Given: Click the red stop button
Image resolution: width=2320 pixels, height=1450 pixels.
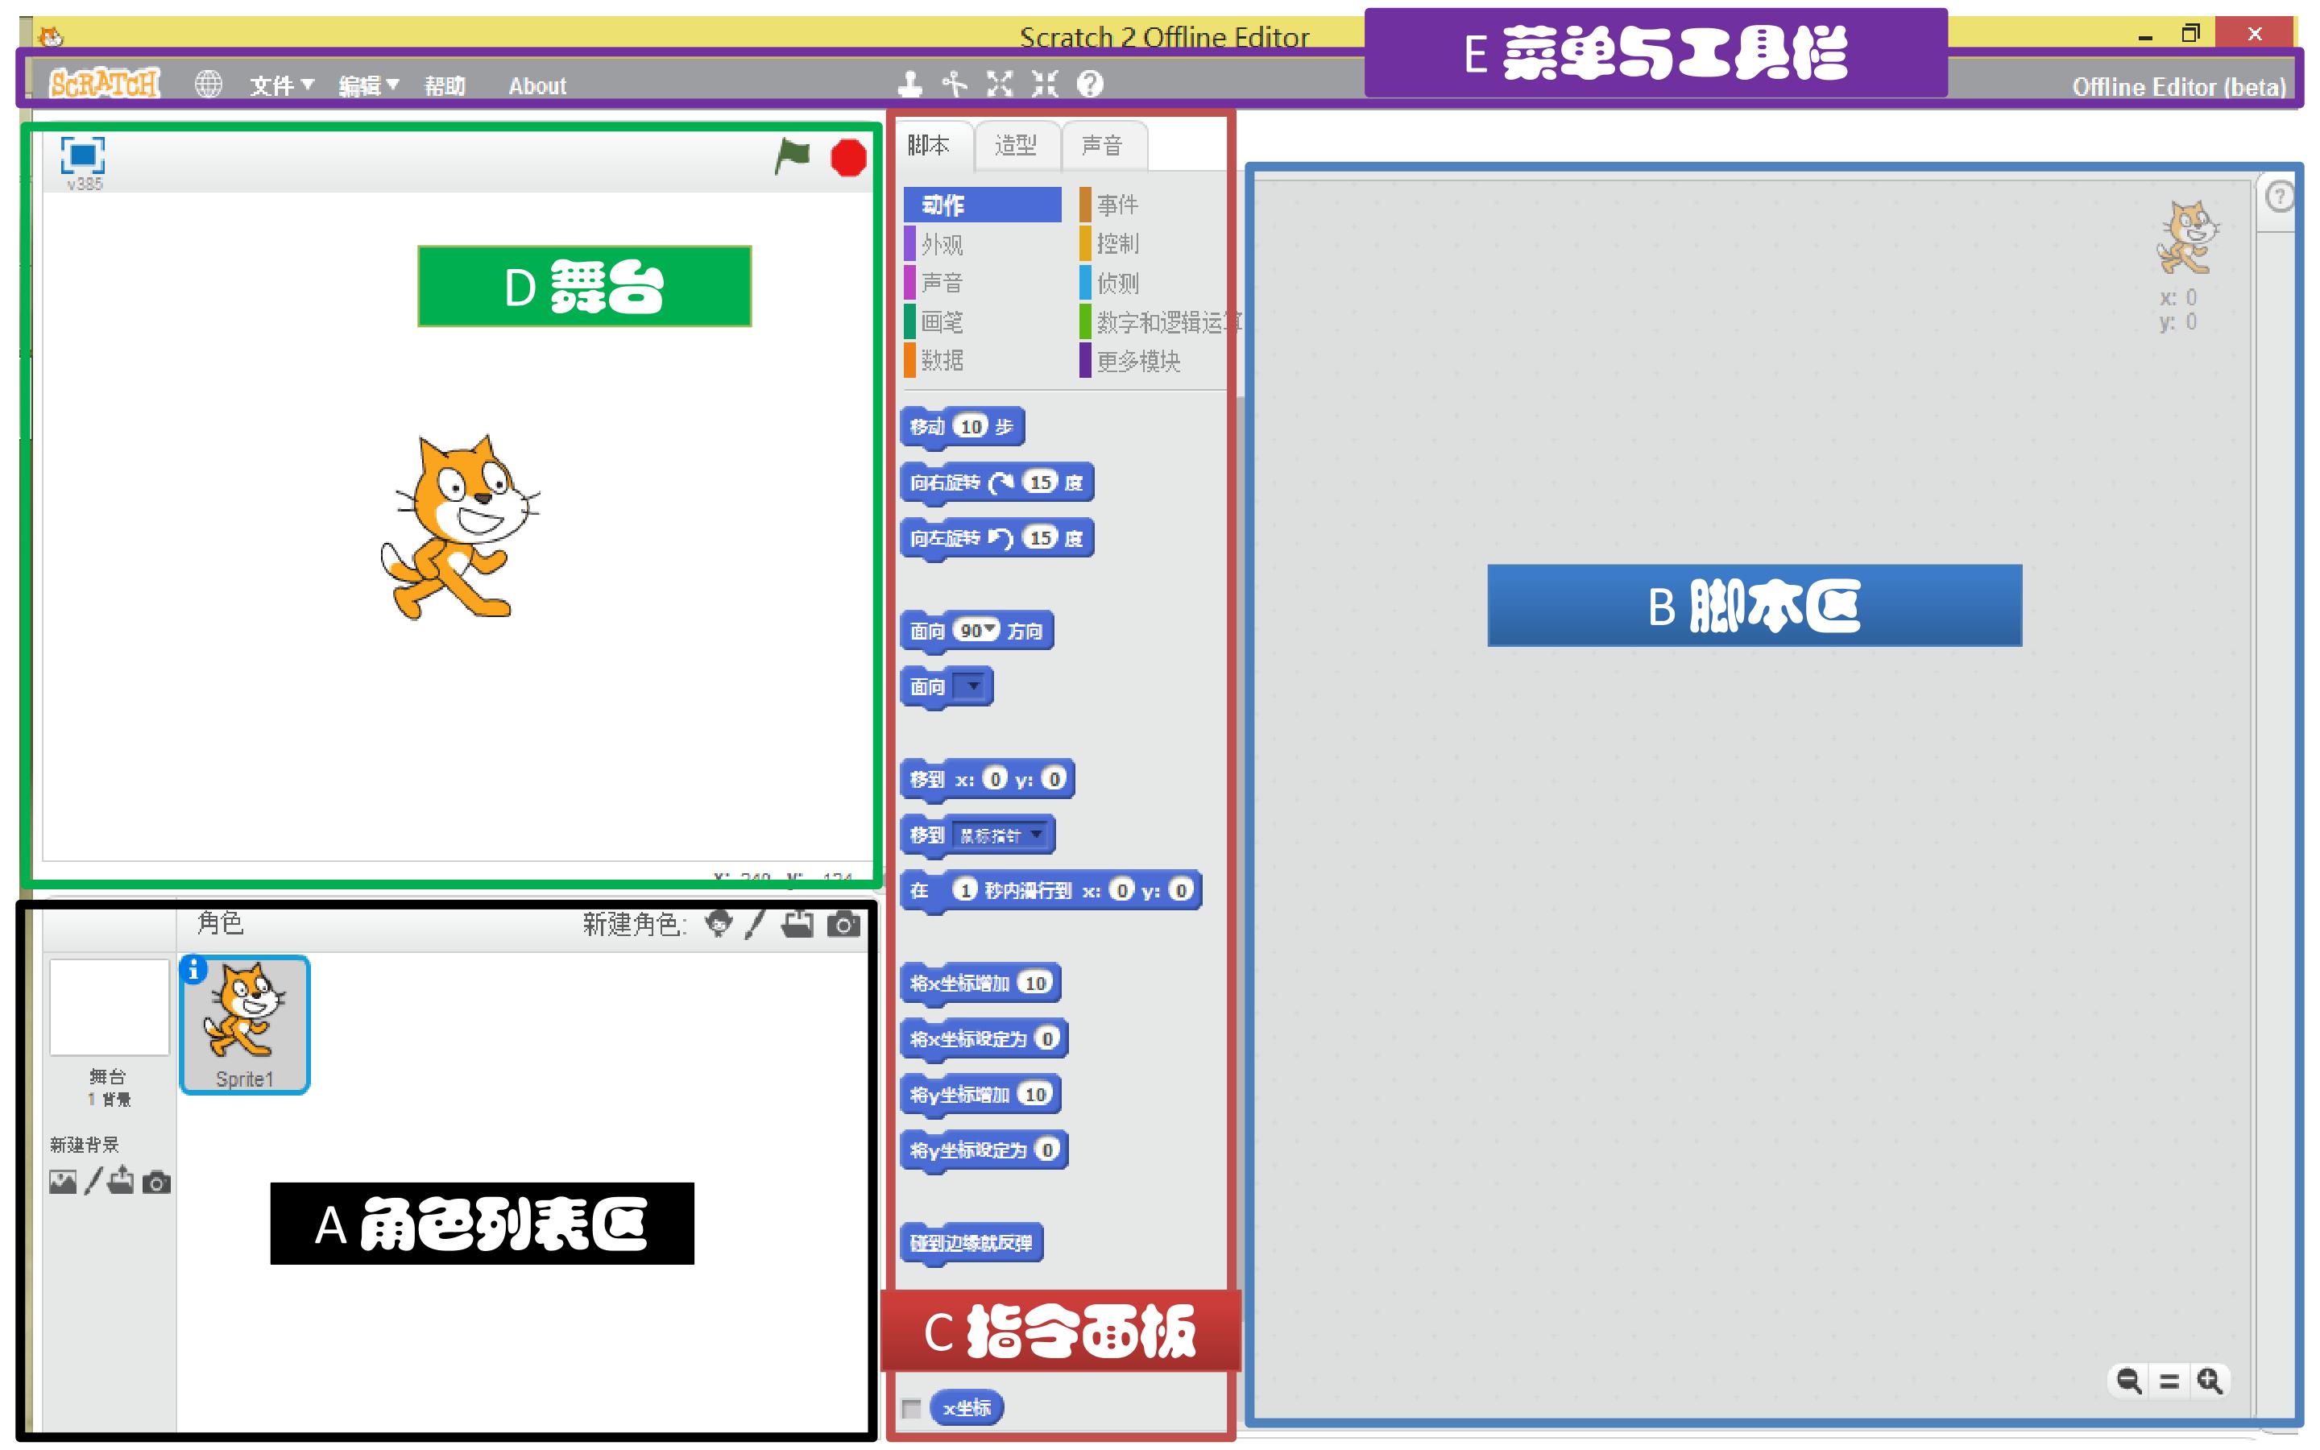Looking at the screenshot, I should coord(847,158).
